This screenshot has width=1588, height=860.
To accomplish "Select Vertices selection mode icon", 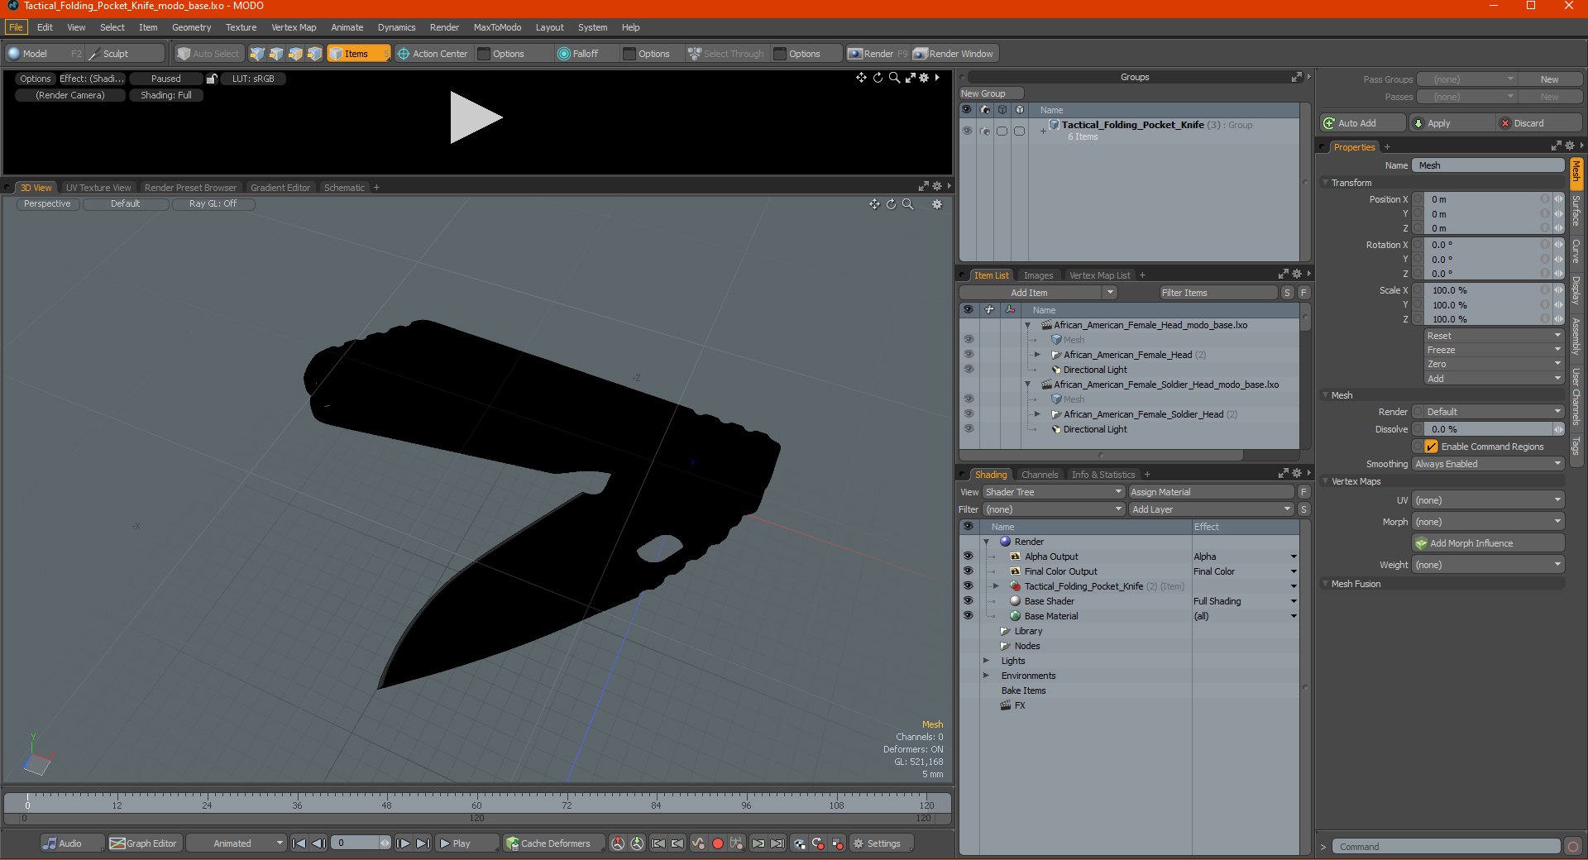I will pos(257,54).
